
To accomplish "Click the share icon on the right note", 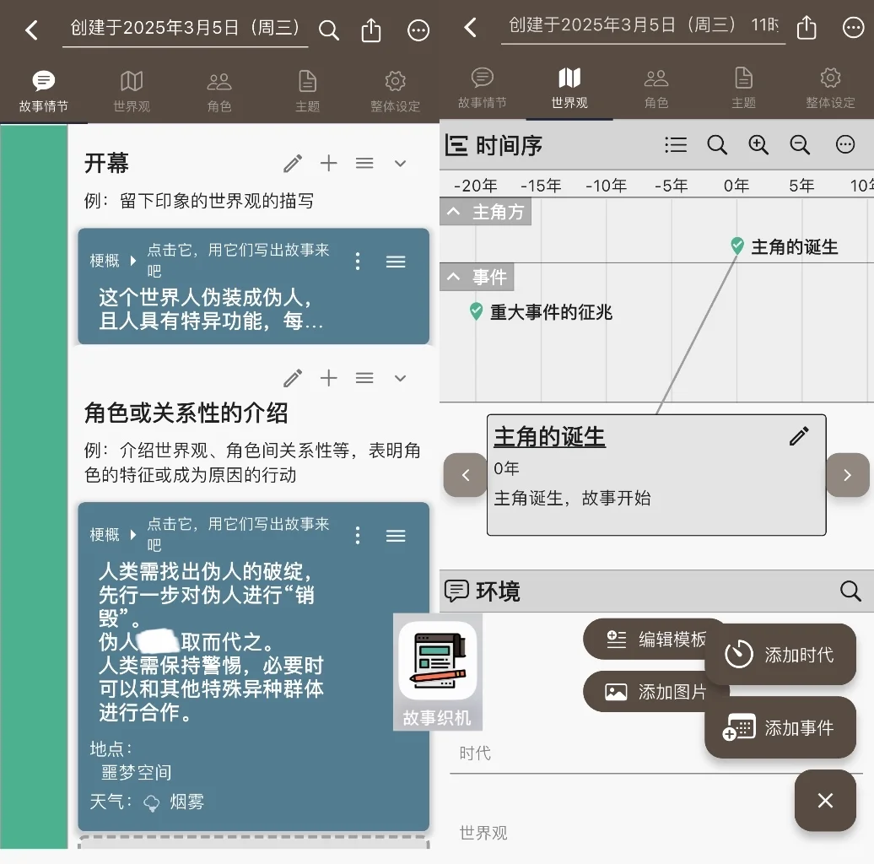I will coord(807,27).
